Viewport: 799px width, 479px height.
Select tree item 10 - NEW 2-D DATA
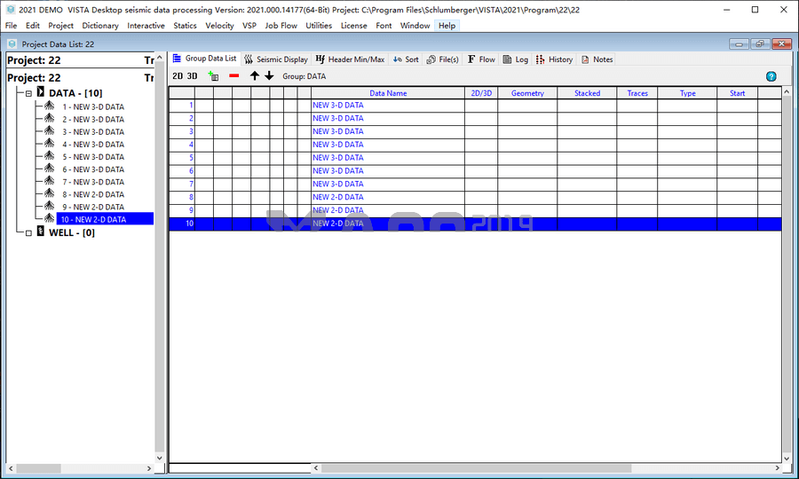click(105, 219)
